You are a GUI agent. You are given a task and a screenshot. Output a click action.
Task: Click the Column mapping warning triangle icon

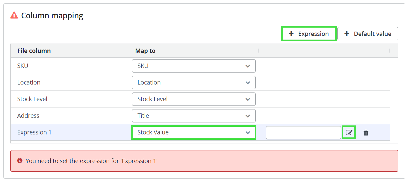coord(14,15)
